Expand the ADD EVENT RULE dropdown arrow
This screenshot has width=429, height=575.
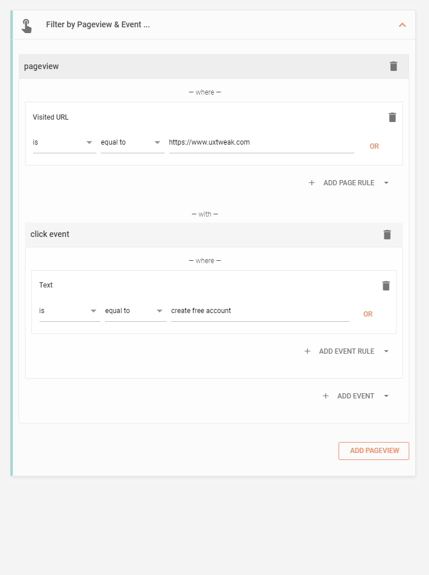click(x=386, y=351)
